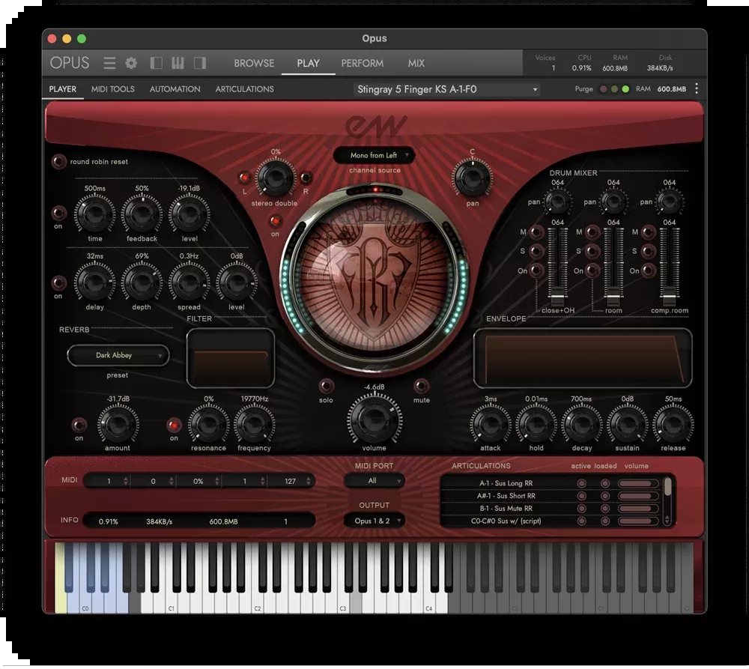Click the envelope sustain knob
The height and width of the screenshot is (669, 749).
[x=627, y=424]
